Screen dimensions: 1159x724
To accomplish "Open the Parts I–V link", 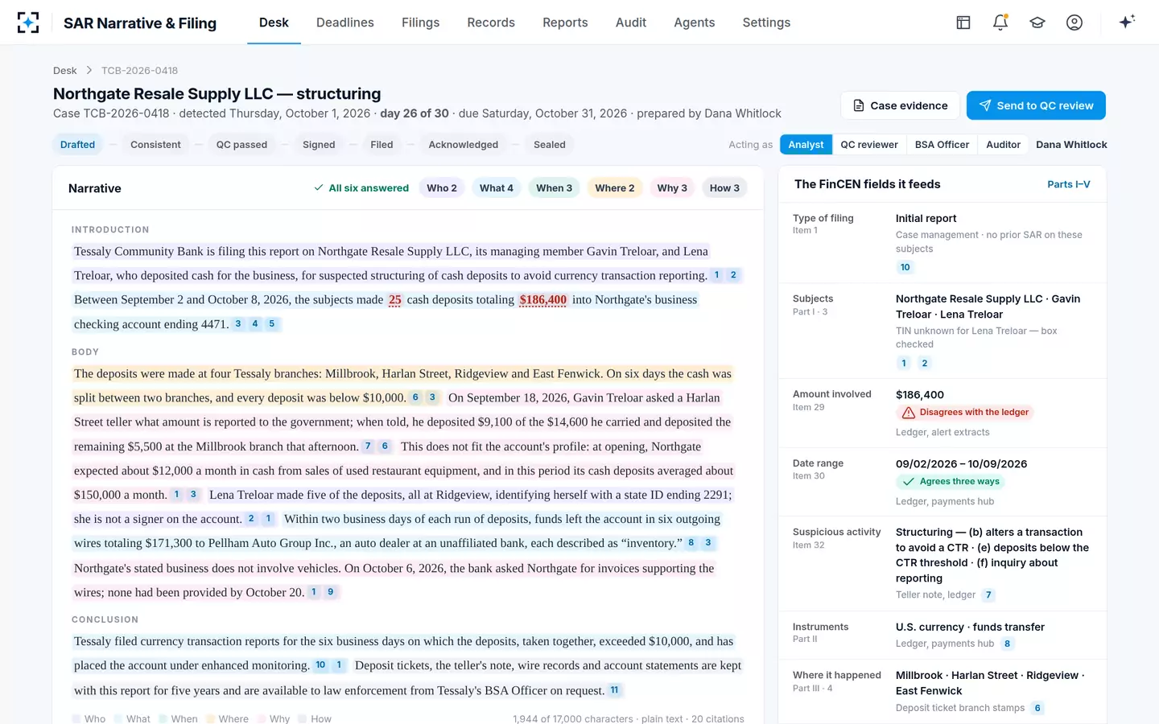I will click(1069, 184).
